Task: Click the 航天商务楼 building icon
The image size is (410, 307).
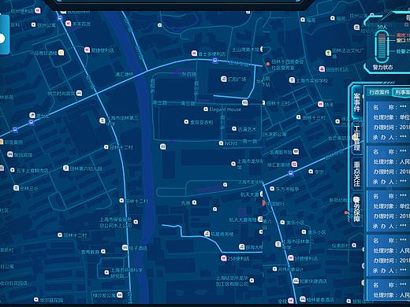Action: coord(207,234)
